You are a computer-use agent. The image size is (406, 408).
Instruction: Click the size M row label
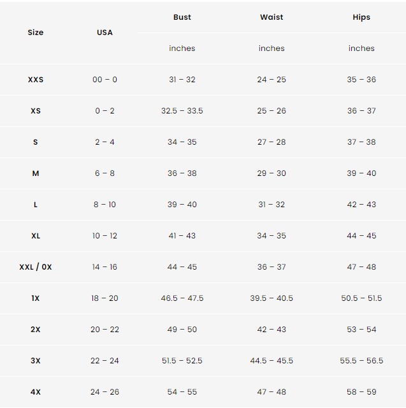36,173
